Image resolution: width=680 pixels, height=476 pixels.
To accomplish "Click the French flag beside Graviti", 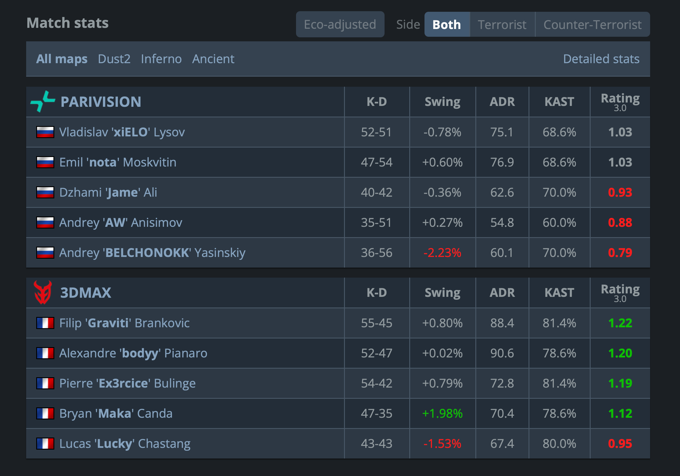I will point(45,323).
